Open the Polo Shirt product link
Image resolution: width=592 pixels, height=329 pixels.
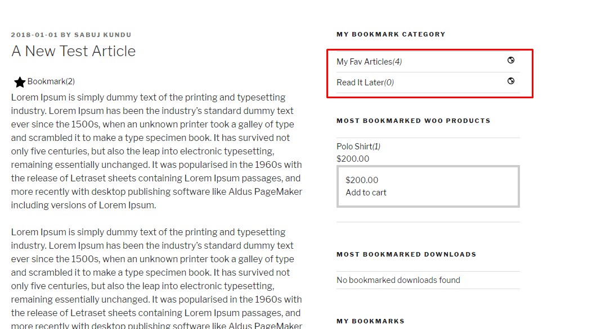pos(354,147)
